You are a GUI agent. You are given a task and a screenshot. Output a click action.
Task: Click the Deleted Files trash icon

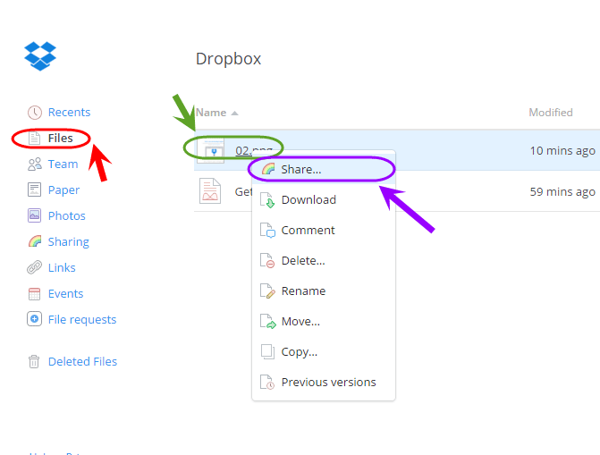tap(34, 361)
